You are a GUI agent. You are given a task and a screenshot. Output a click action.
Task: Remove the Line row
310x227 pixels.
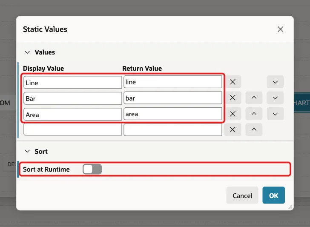click(x=232, y=82)
